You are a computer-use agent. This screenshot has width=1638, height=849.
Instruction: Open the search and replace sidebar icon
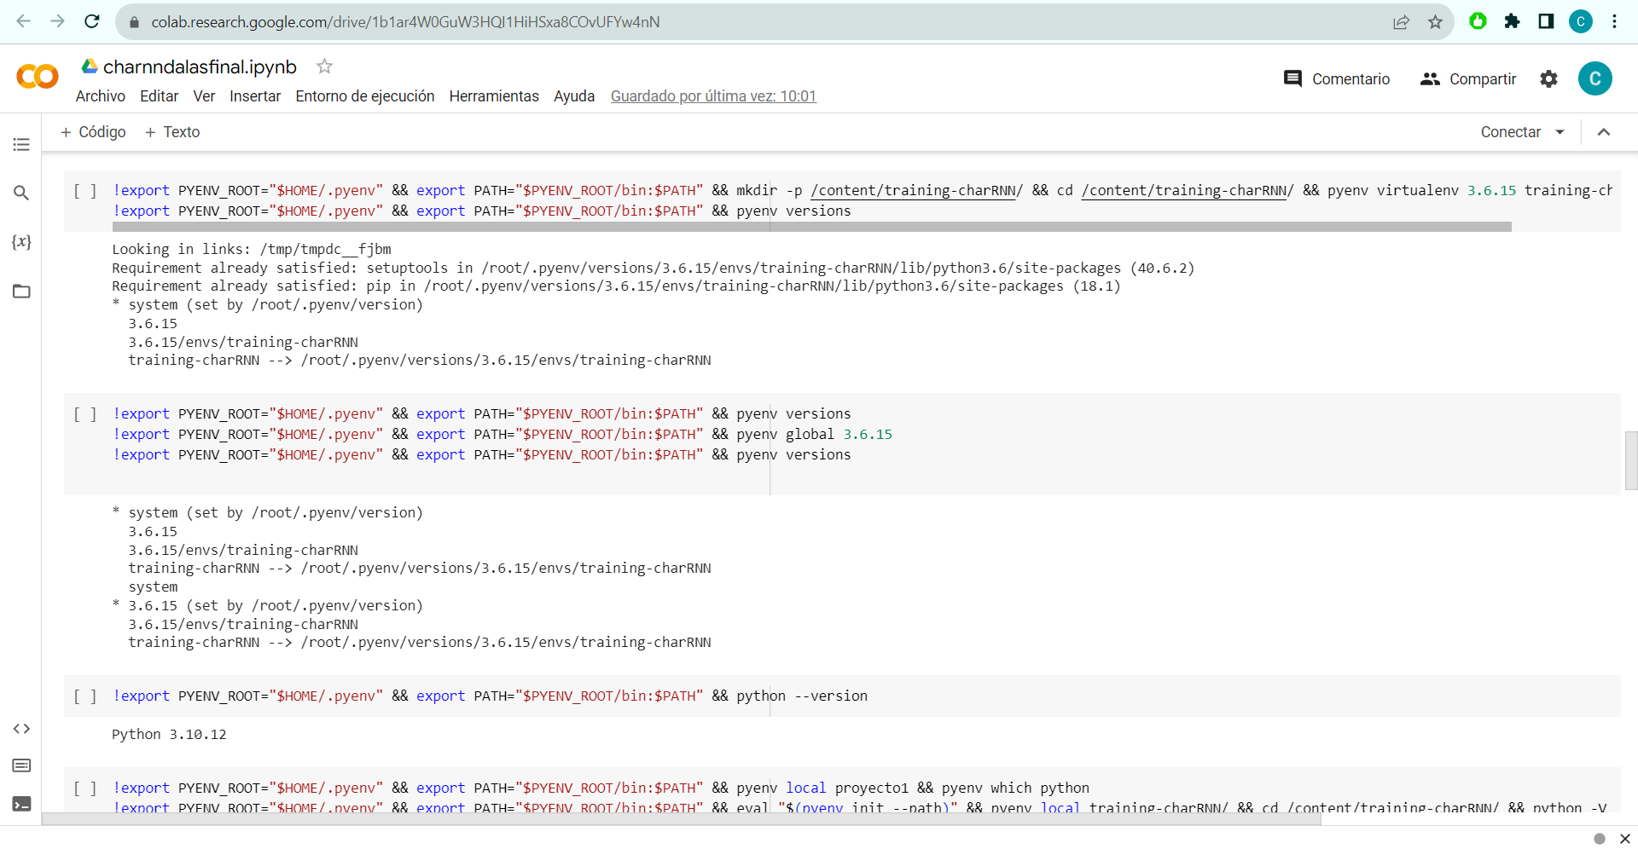[x=21, y=193]
